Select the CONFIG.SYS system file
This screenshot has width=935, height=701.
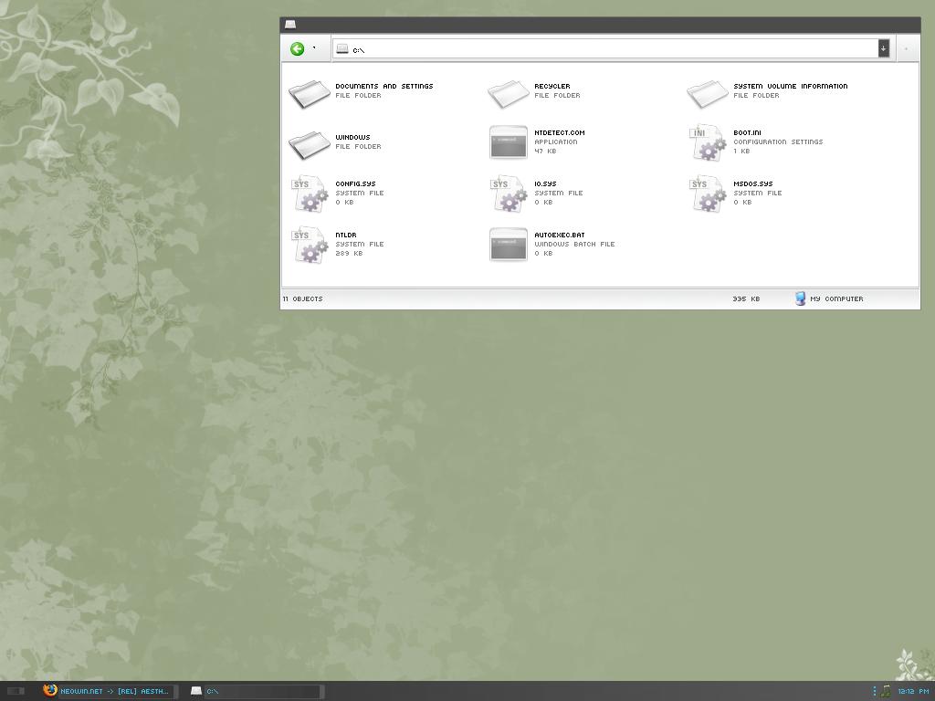click(310, 194)
